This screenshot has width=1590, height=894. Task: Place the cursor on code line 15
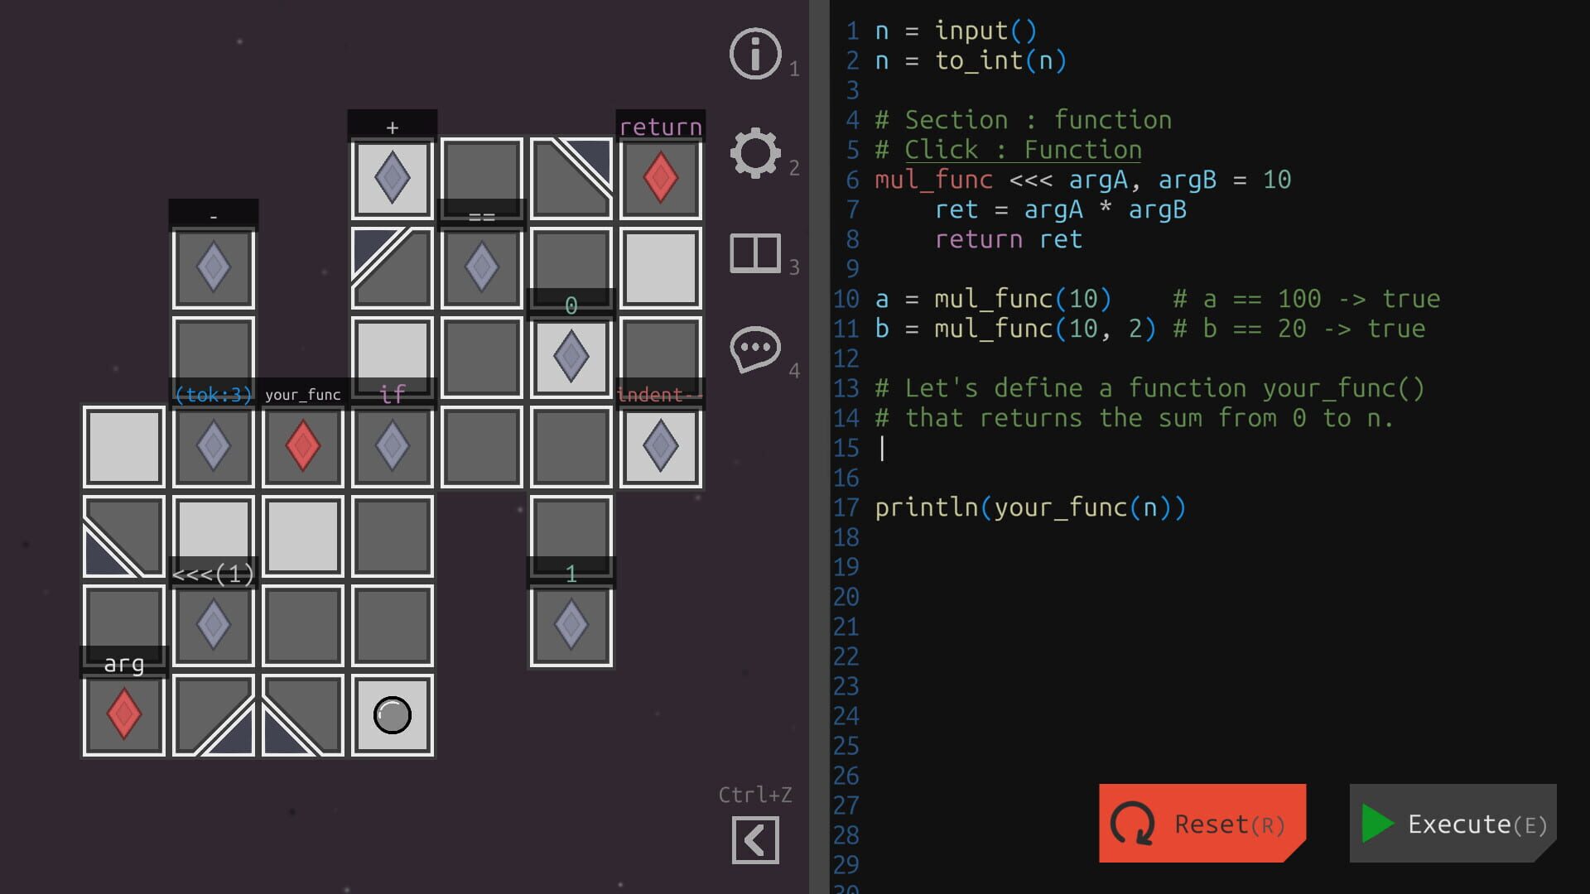[882, 448]
